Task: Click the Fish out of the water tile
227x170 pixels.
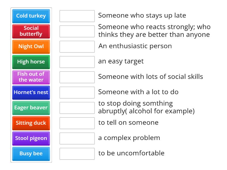Action: (x=31, y=77)
